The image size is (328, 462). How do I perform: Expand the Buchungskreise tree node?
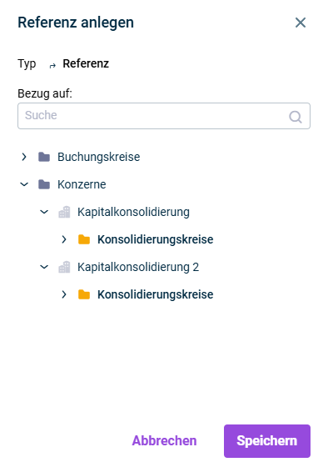24,157
